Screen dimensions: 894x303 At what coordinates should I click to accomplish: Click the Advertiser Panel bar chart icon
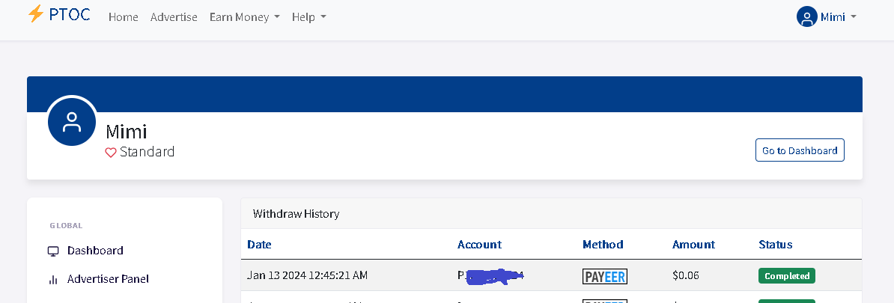tap(53, 280)
